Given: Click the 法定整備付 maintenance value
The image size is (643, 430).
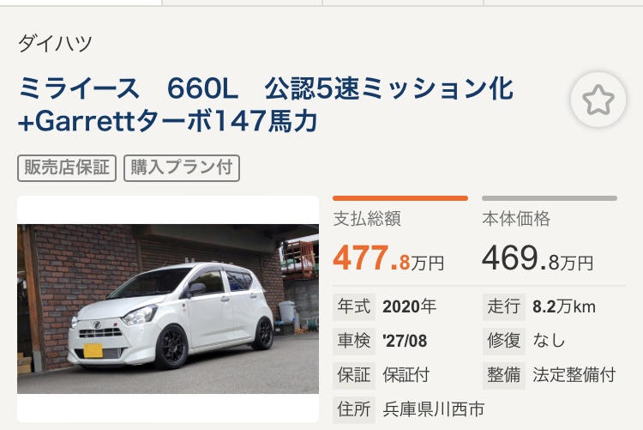Looking at the screenshot, I should 574,375.
